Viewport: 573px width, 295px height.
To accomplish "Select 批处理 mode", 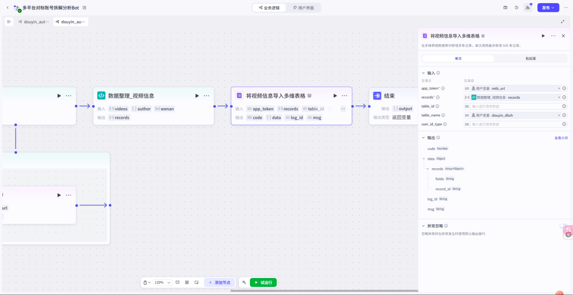I will [531, 58].
